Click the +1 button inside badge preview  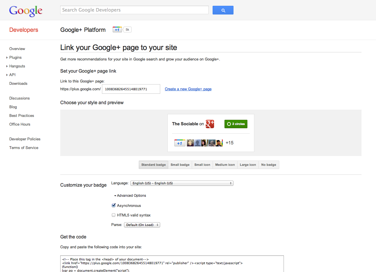[180, 143]
